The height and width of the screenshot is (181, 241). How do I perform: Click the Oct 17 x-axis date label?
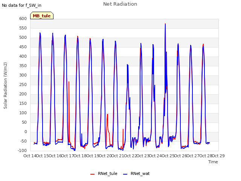click(x=68, y=156)
